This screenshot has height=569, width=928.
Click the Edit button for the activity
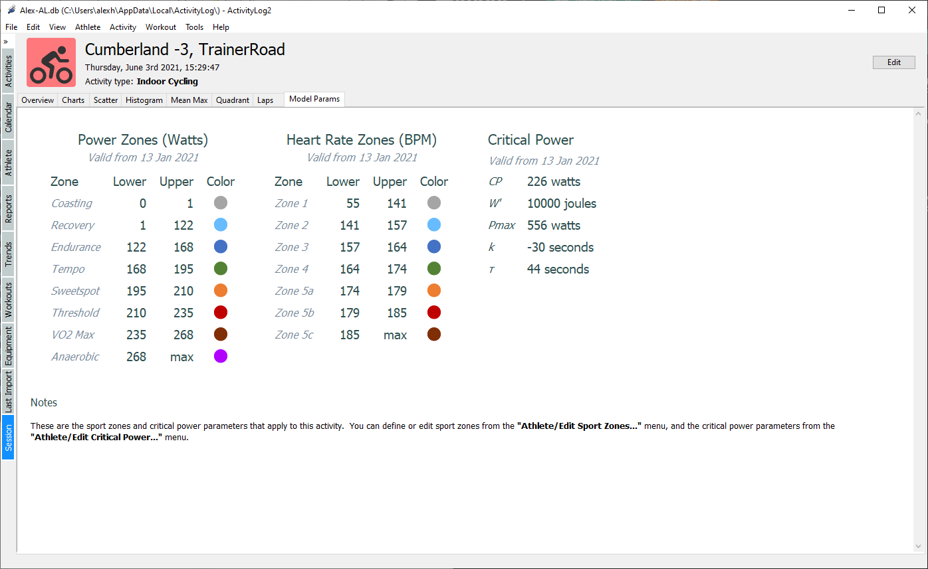point(894,62)
